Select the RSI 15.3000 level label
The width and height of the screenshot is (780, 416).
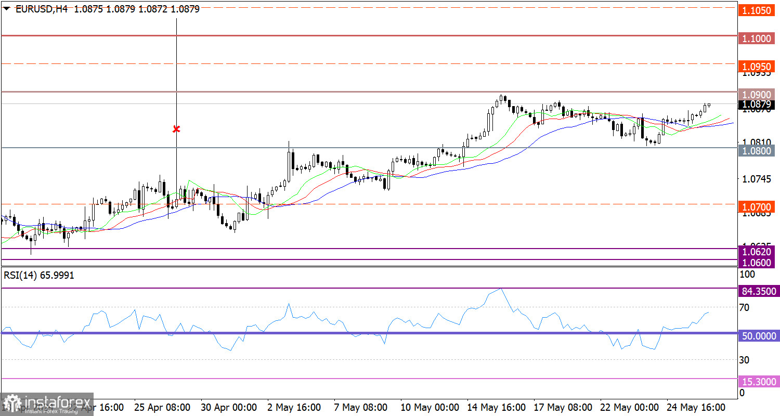pos(759,382)
